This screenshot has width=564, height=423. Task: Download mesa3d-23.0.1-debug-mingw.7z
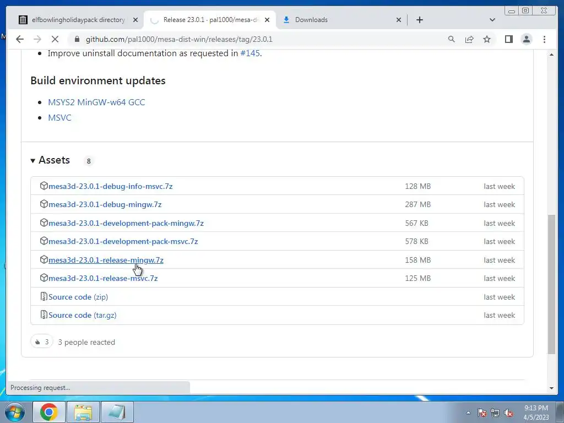105,204
